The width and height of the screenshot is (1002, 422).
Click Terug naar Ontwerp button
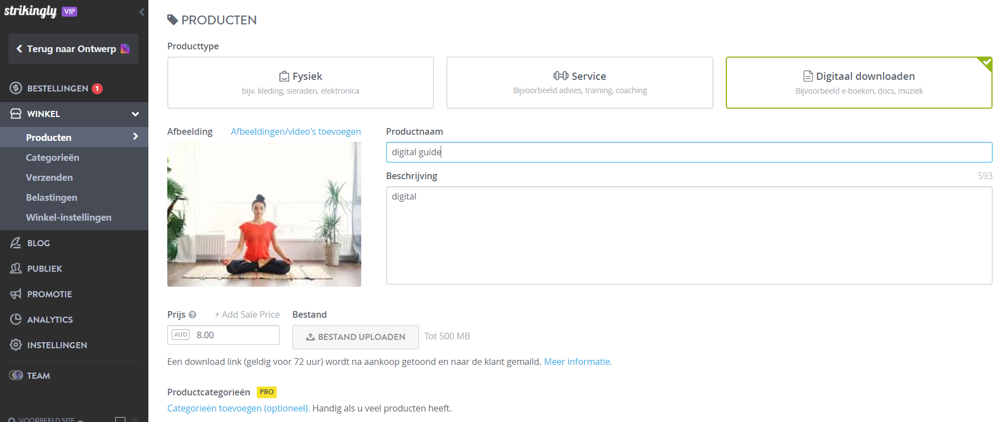(73, 49)
